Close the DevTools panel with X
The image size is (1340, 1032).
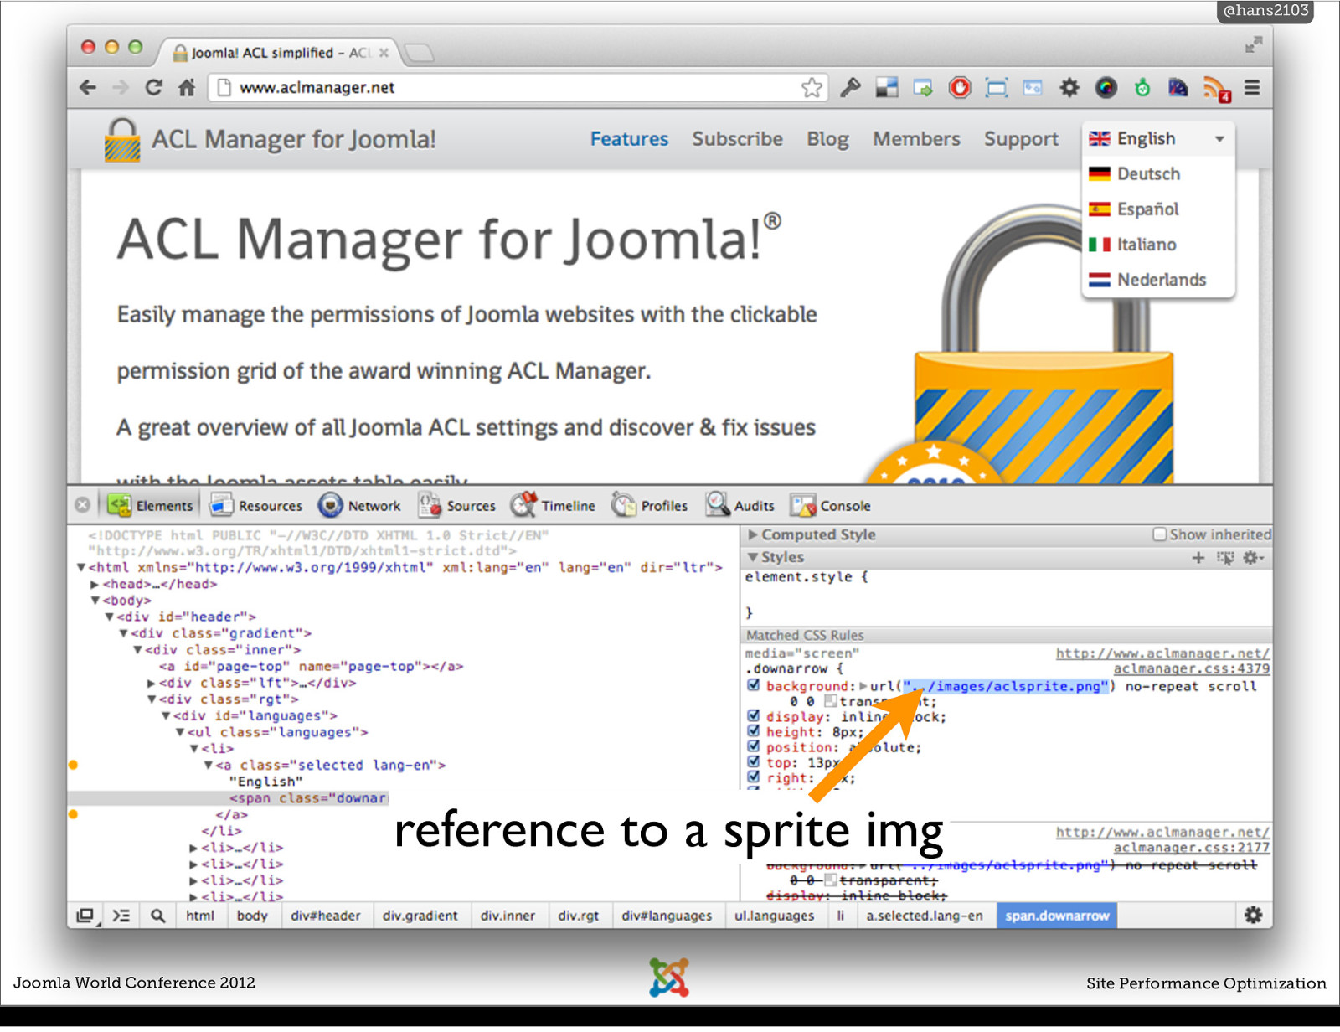[82, 505]
